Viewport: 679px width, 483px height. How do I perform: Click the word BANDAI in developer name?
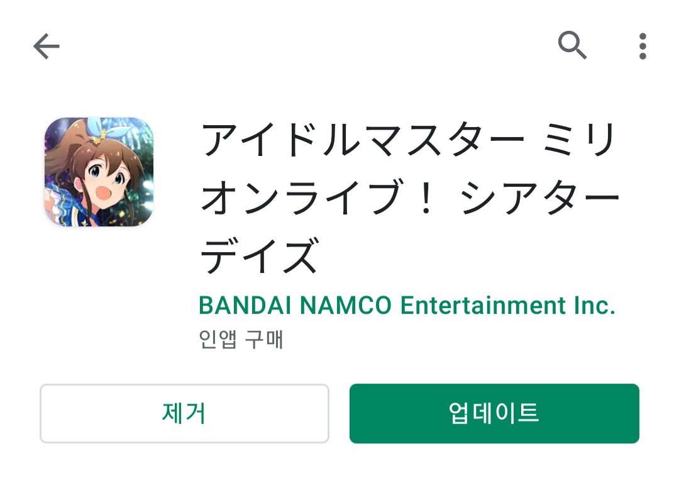tap(245, 306)
